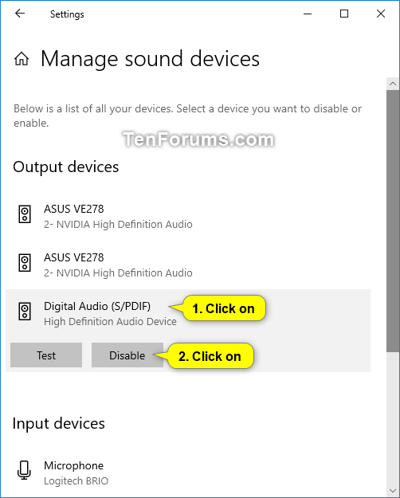This screenshot has width=400, height=498.
Task: Select Microphone Logitech BRIO input device
Action: [x=188, y=473]
